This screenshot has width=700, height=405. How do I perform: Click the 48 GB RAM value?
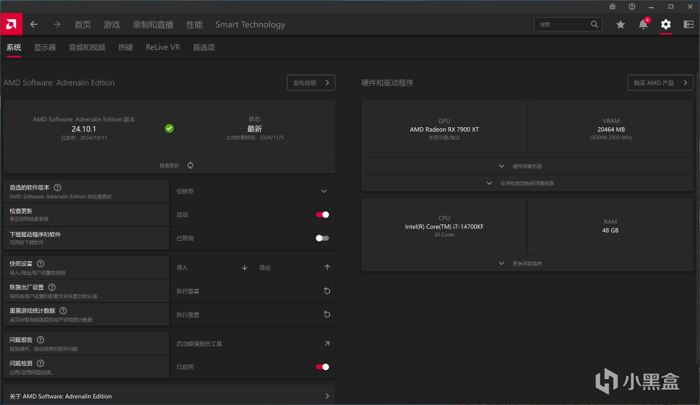click(x=611, y=230)
